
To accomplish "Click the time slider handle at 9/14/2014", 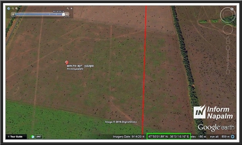I will 64,14.
